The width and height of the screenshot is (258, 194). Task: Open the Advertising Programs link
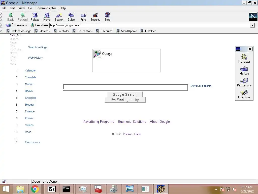99,122
